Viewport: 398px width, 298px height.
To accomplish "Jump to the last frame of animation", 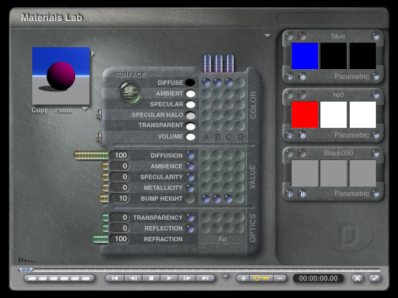I will coord(205,278).
